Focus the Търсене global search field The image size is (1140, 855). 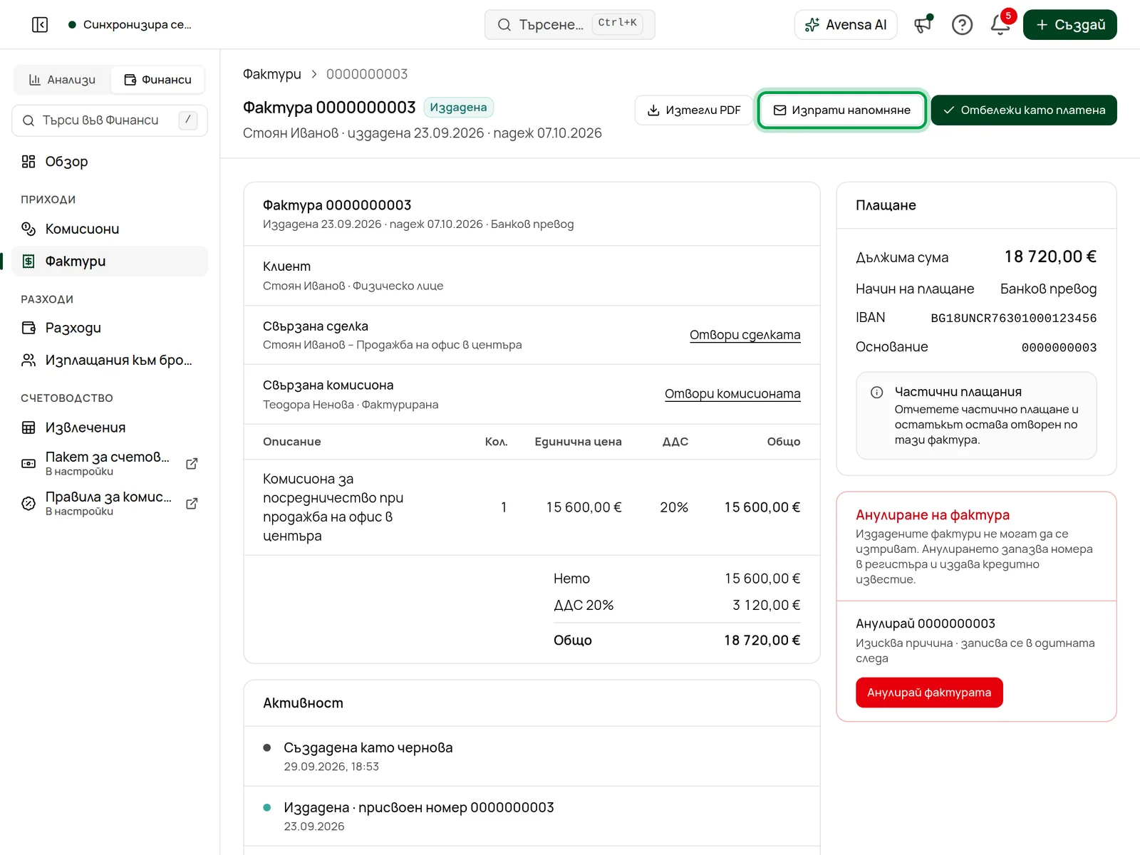[569, 25]
